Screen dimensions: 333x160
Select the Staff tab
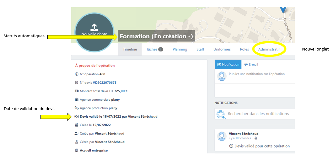pos(200,49)
